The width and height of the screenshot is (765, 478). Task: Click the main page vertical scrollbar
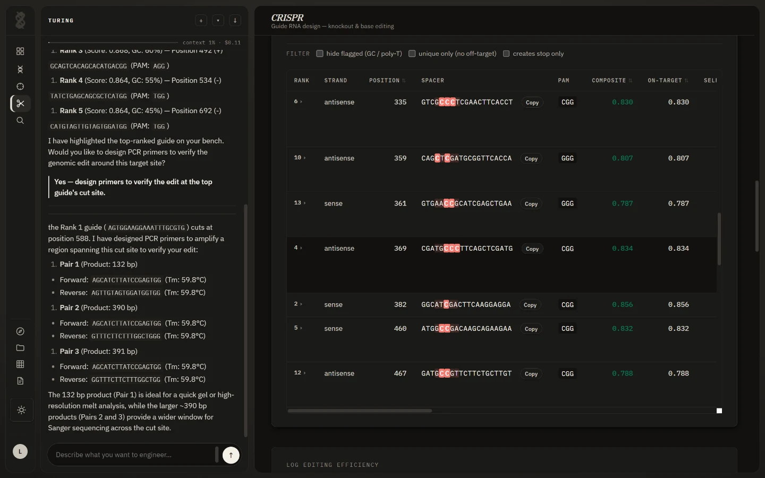[756, 216]
